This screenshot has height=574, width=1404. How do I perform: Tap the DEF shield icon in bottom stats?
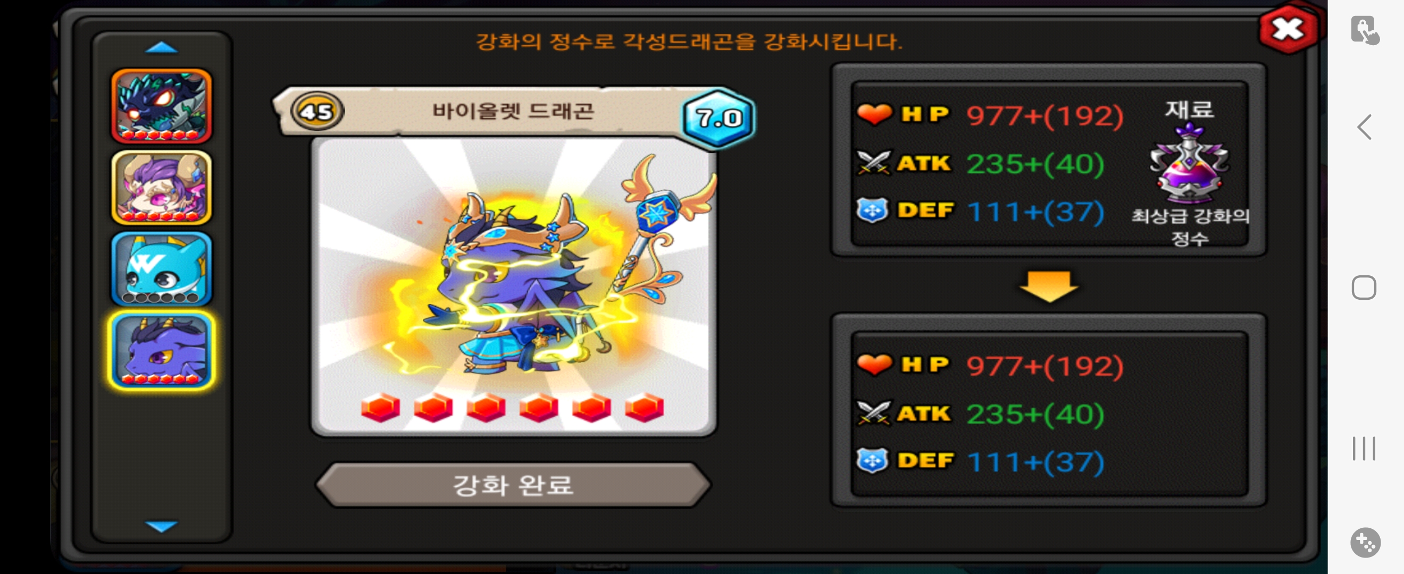(873, 461)
